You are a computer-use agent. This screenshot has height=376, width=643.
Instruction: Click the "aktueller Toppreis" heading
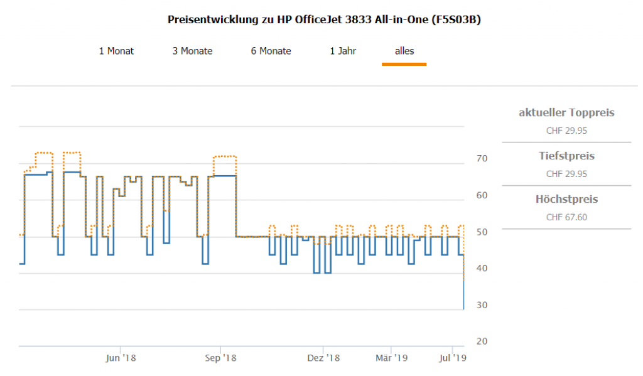pyautogui.click(x=566, y=113)
